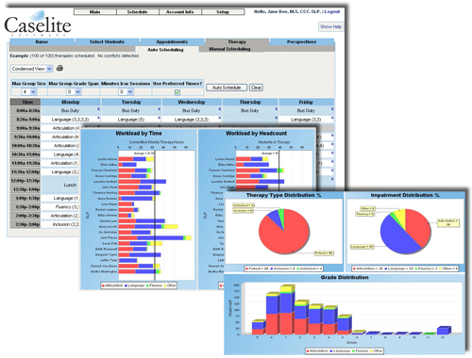Switch to the Appointments tab
Screen dimensions: 472x358
(172, 41)
